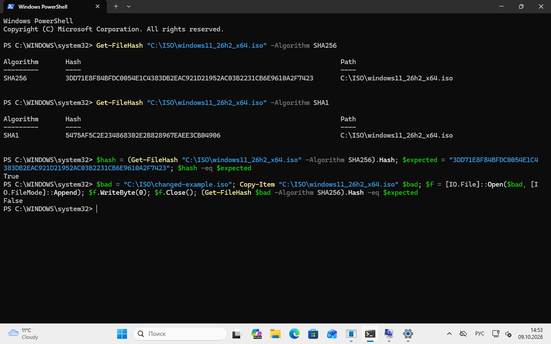Click the SHA256 hash in the output table
Viewport: 551px width, 344px height.
click(x=189, y=78)
